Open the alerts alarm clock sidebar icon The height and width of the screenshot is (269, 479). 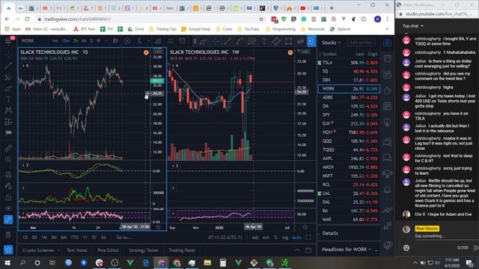pos(387,58)
